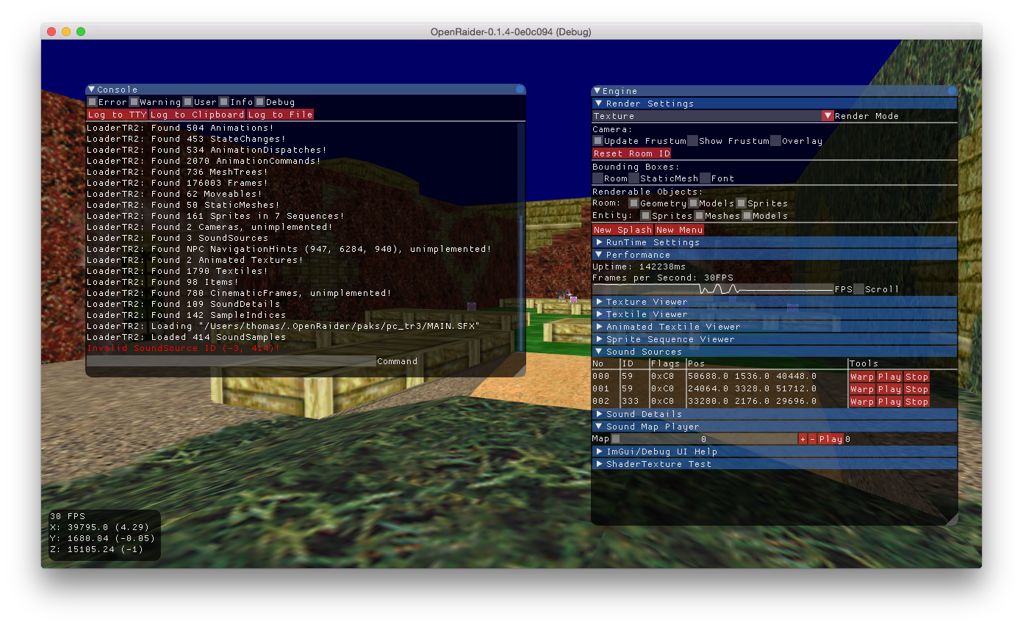Warp to sound source 000

(x=862, y=377)
